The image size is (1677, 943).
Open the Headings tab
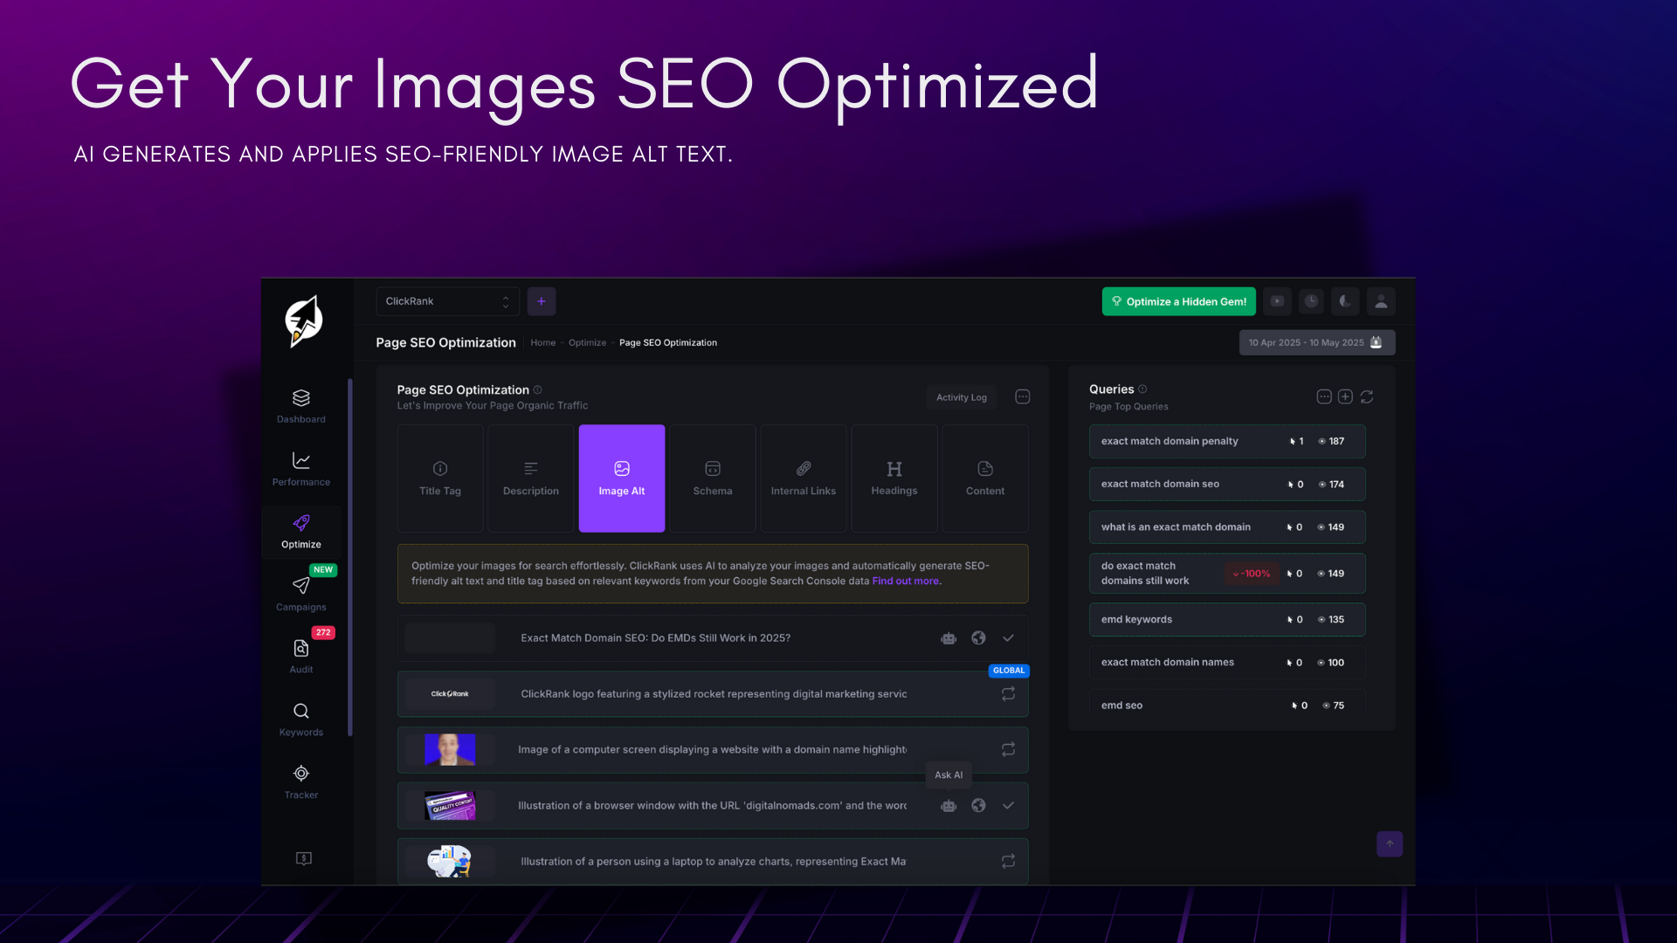tap(894, 478)
